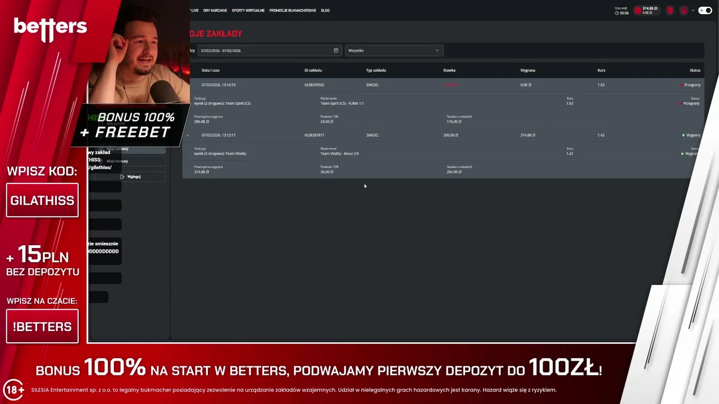This screenshot has height=404, width=719.
Task: Click the logout icon beside Wyloguj
Action: [x=122, y=177]
